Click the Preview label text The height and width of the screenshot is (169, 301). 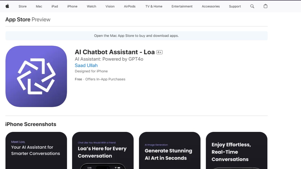41,19
